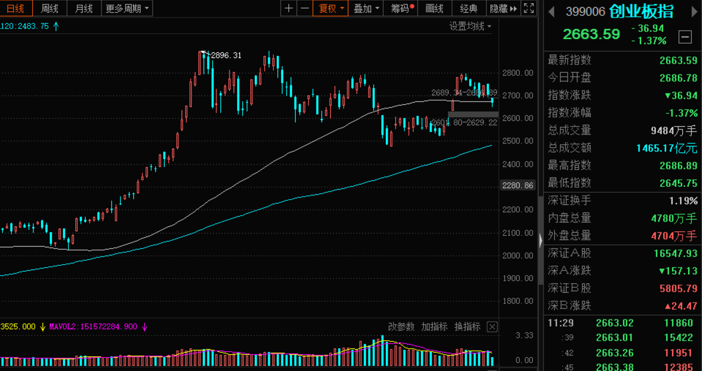The height and width of the screenshot is (371, 702).
Task: Activate the 画线 drawing tools
Action: pos(434,8)
